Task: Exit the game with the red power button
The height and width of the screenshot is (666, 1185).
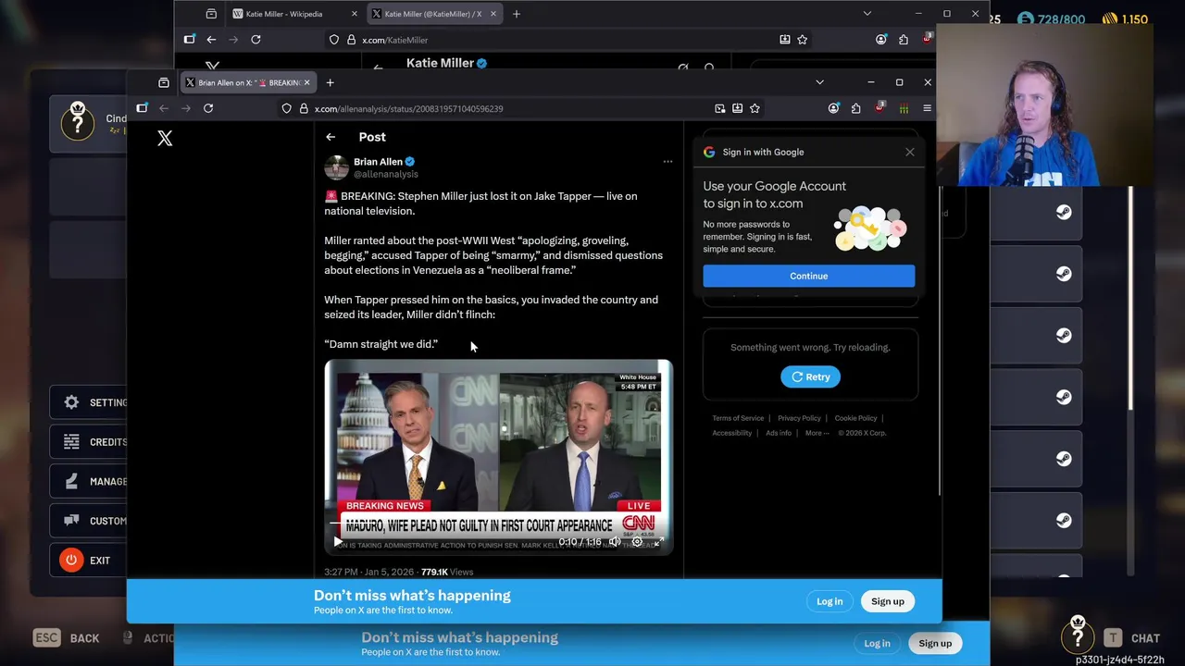Action: point(71,560)
